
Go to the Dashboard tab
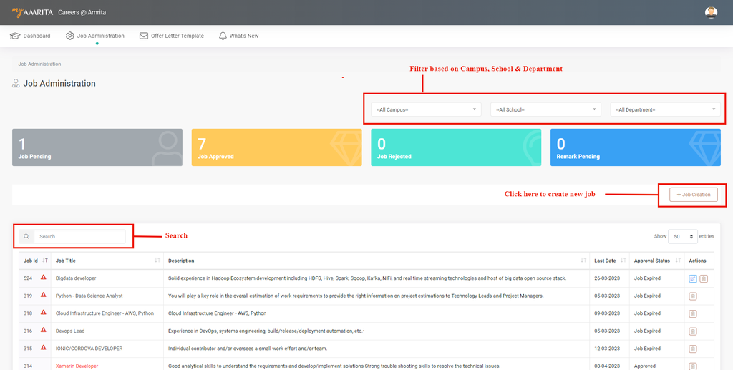pos(30,36)
